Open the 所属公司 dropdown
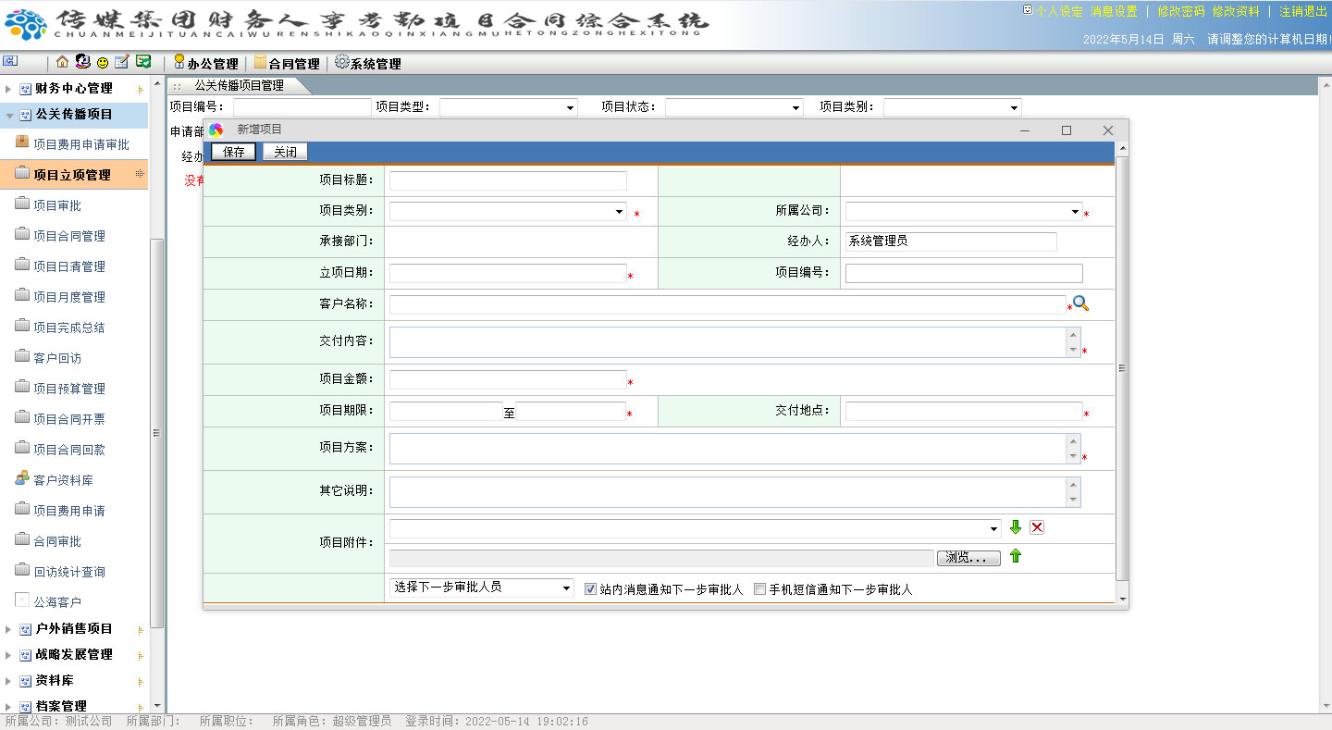The image size is (1332, 730). pyautogui.click(x=963, y=212)
